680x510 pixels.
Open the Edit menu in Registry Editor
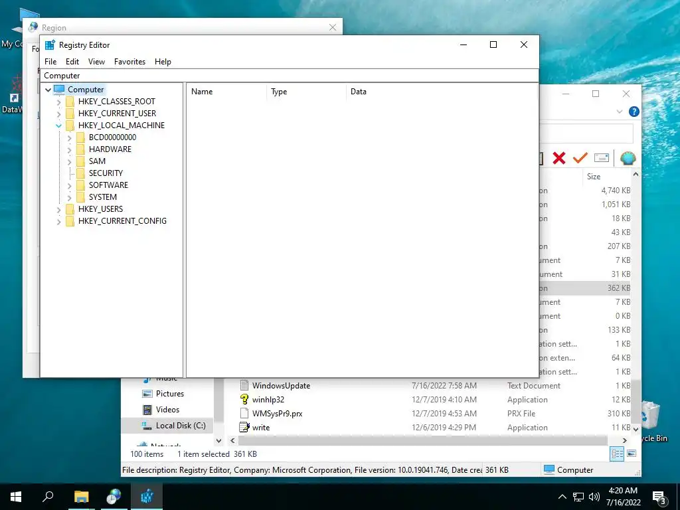click(x=72, y=62)
